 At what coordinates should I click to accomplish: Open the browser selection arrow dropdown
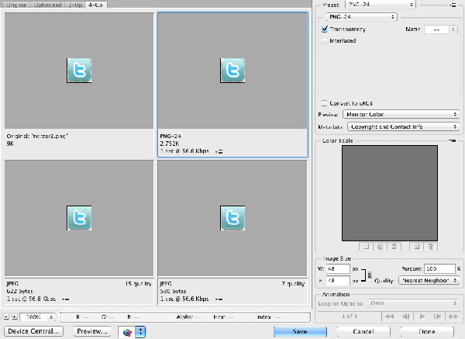[140, 332]
